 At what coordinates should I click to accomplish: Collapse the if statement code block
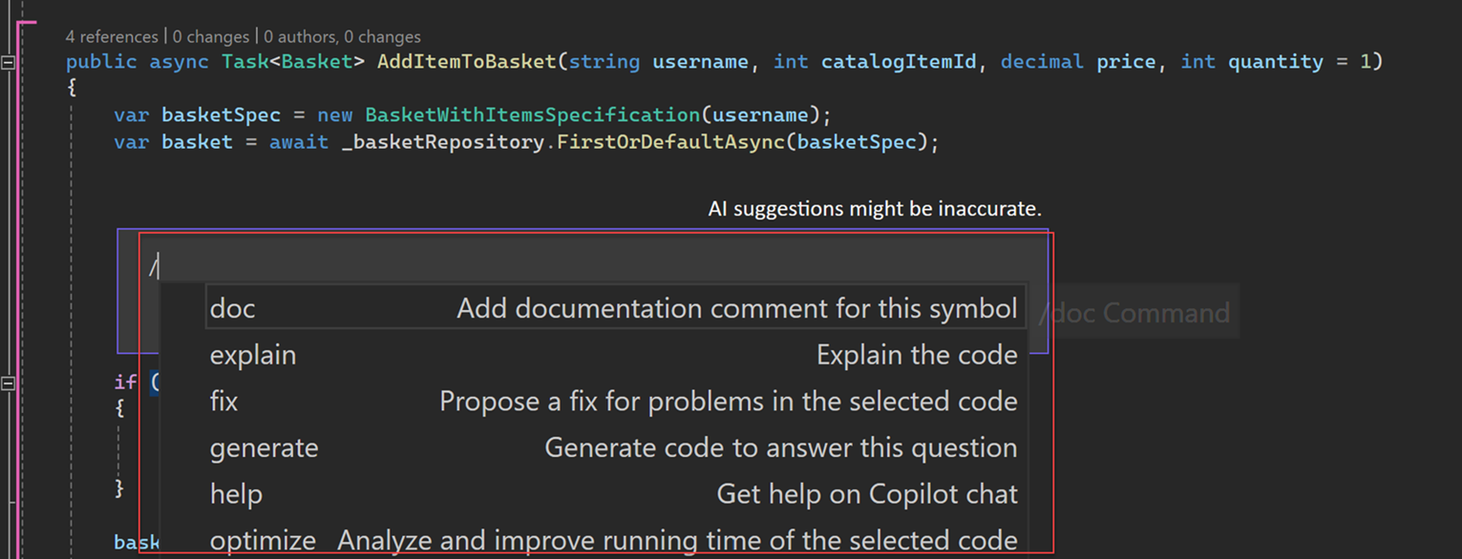(x=8, y=382)
